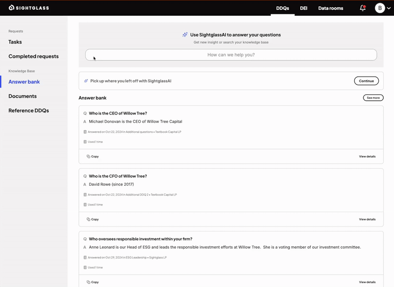Viewport: 394px width, 287px height.
Task: Switch to the DEI tab
Action: coord(303,8)
